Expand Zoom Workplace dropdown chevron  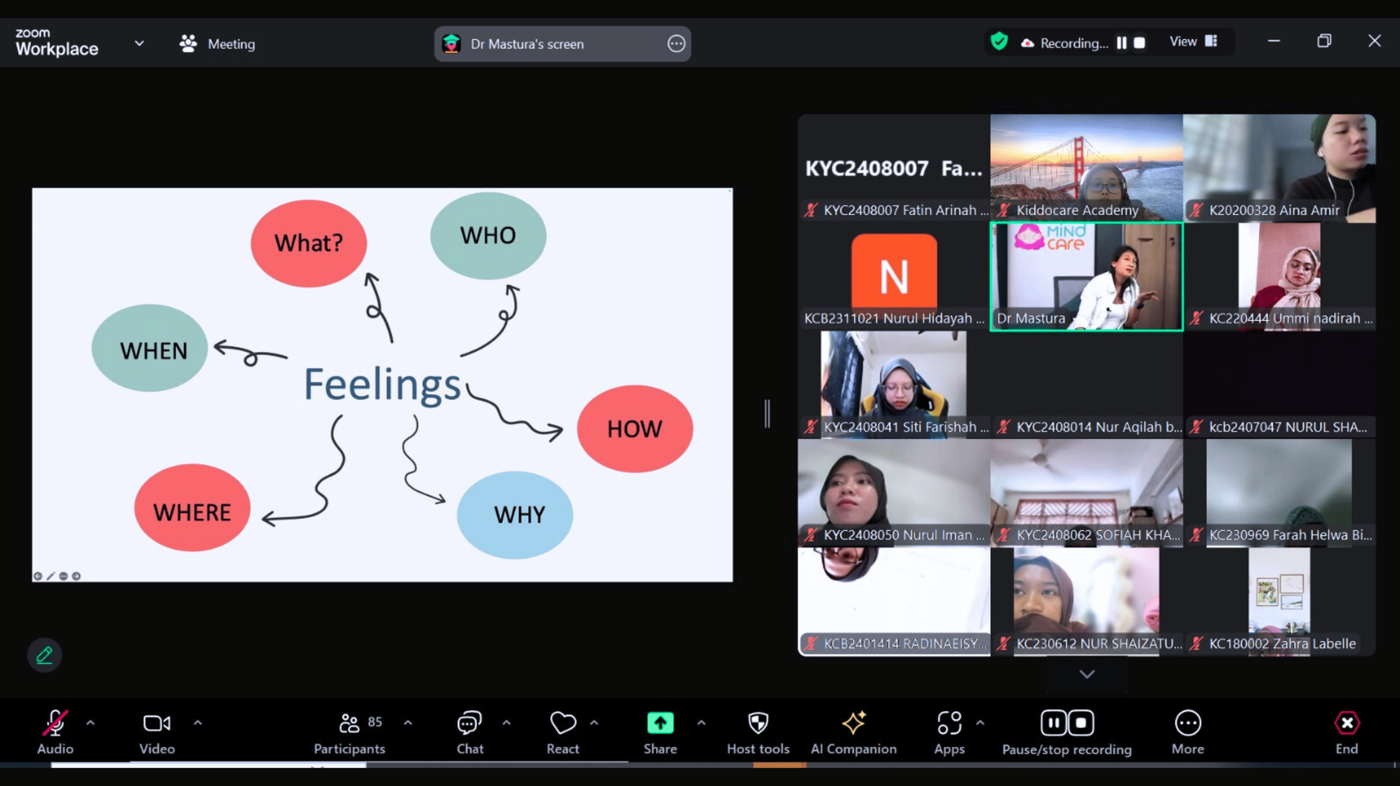pyautogui.click(x=139, y=43)
